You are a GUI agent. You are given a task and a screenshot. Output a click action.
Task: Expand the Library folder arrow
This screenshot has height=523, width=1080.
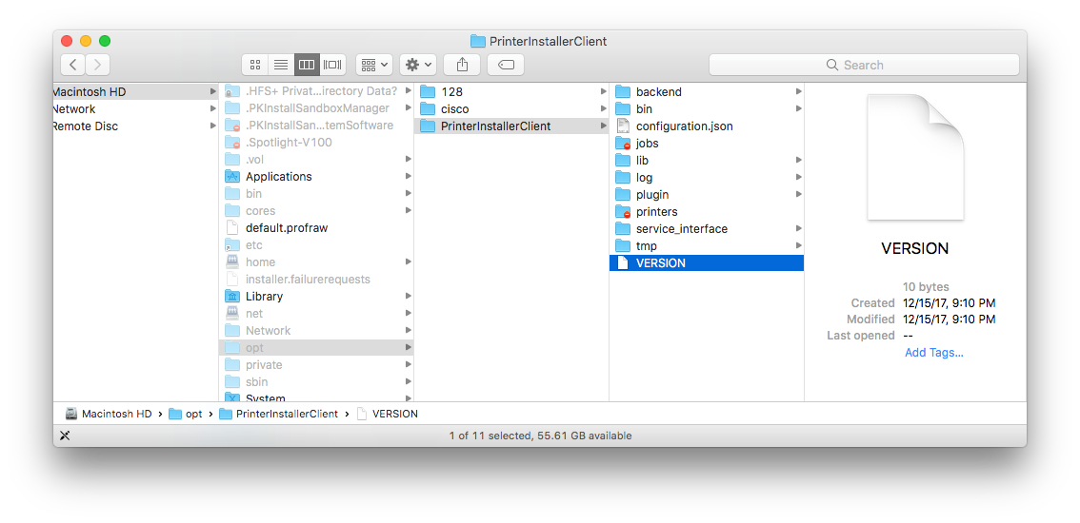click(x=409, y=296)
